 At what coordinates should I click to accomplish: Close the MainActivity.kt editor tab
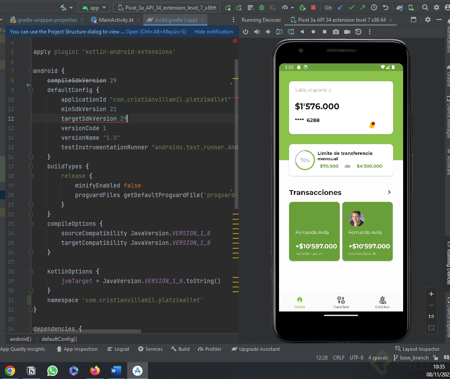tap(138, 20)
